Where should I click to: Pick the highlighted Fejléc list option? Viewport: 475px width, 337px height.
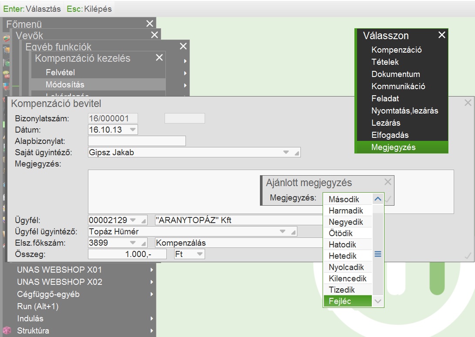tap(340, 301)
